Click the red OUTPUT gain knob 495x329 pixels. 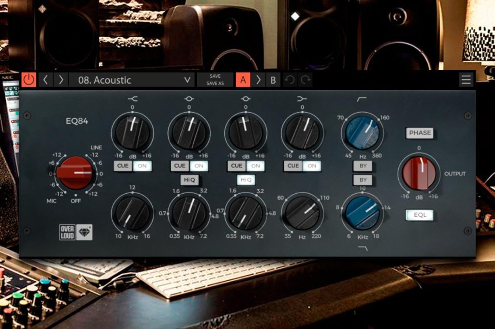419,173
